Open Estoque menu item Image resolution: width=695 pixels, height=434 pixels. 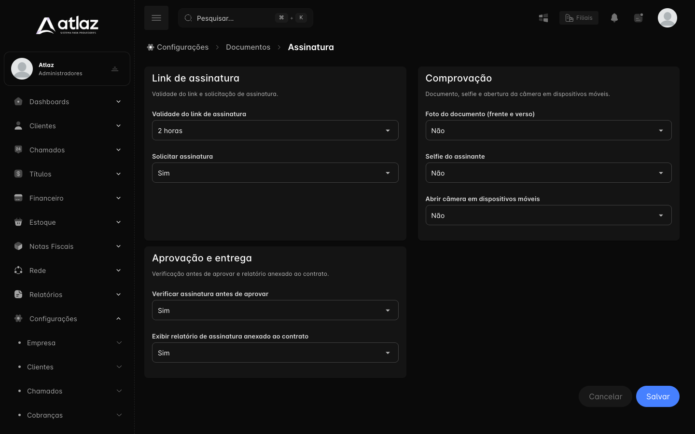click(x=67, y=222)
